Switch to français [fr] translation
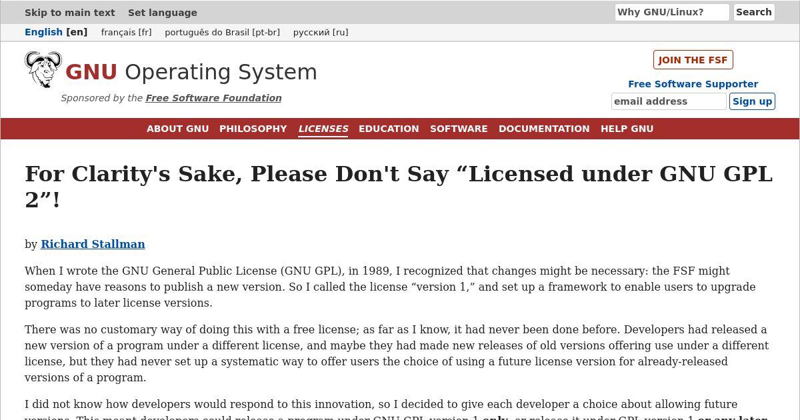This screenshot has width=800, height=420. pos(127,32)
